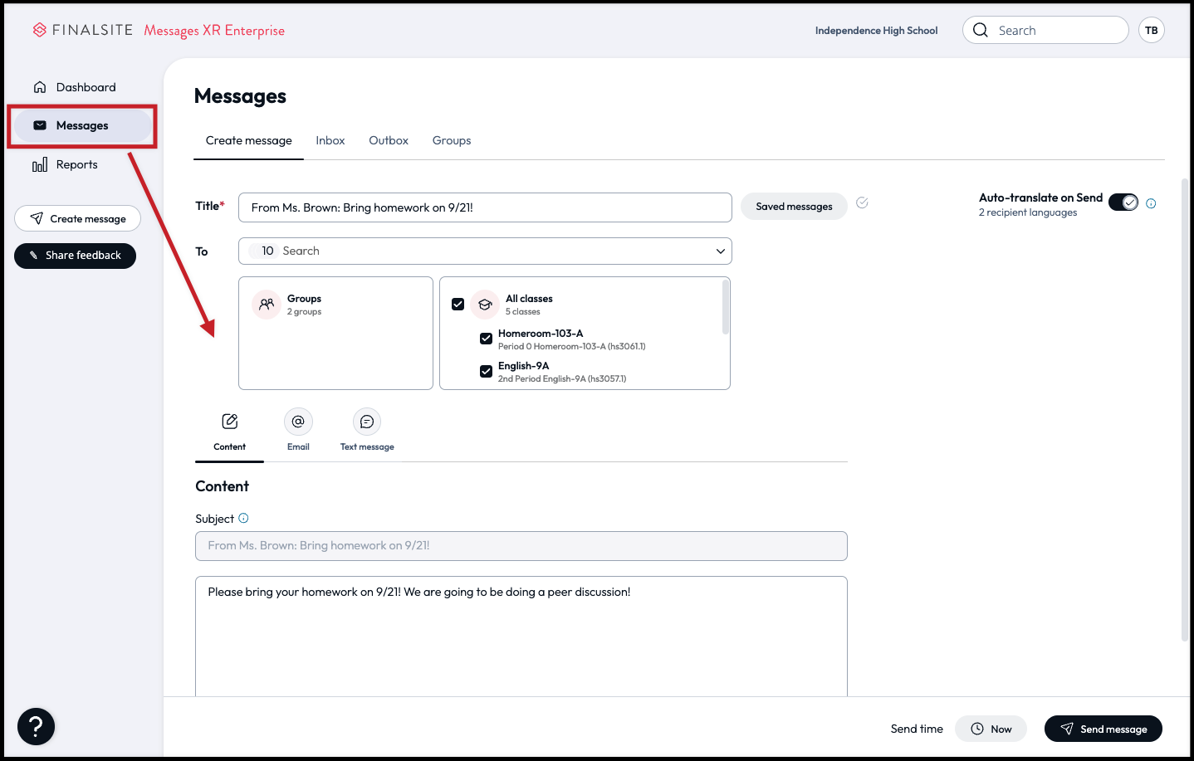The width and height of the screenshot is (1194, 761).
Task: Click the Content edit icon
Action: [x=230, y=422]
